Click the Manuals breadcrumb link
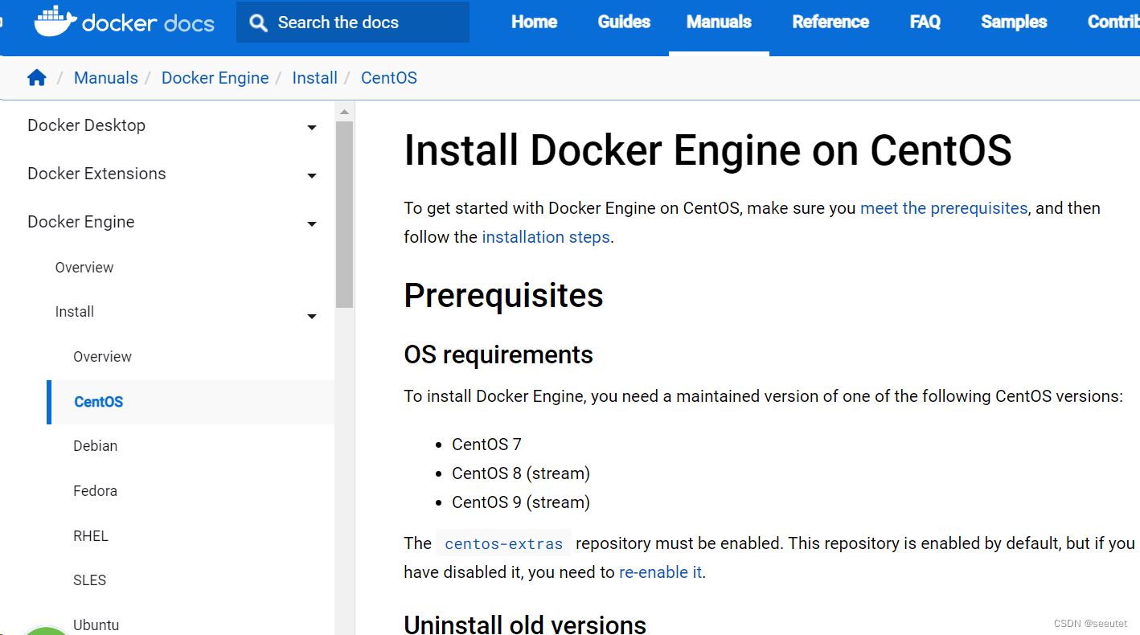The width and height of the screenshot is (1140, 635). point(106,78)
